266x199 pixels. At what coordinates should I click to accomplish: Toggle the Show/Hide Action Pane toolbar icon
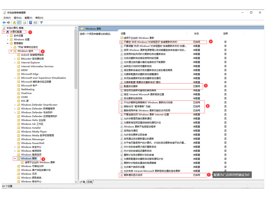(35, 23)
